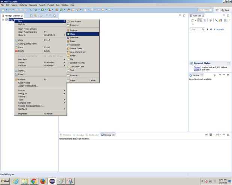The height and width of the screenshot is (185, 232).
Task: Select Copy Qualified Name in context menu
Action: [x=40, y=44]
